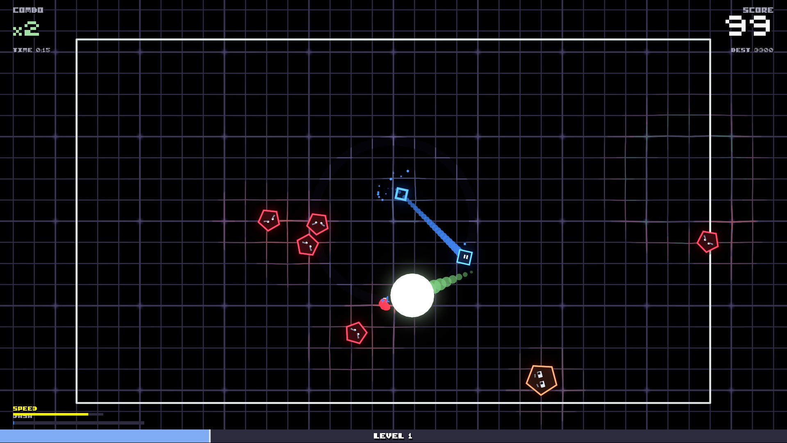
Task: Click the BEST 3300 label
Action: tap(752, 50)
